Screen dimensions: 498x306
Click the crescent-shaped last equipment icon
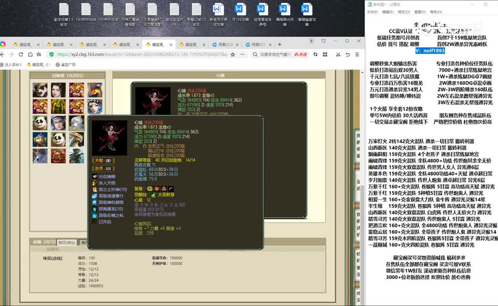tap(171, 189)
